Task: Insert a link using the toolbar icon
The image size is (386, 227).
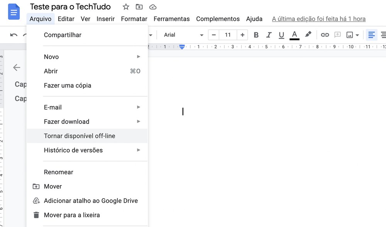Action: pyautogui.click(x=325, y=35)
